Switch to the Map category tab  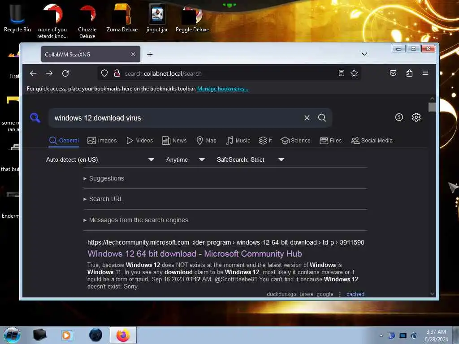[x=206, y=141]
